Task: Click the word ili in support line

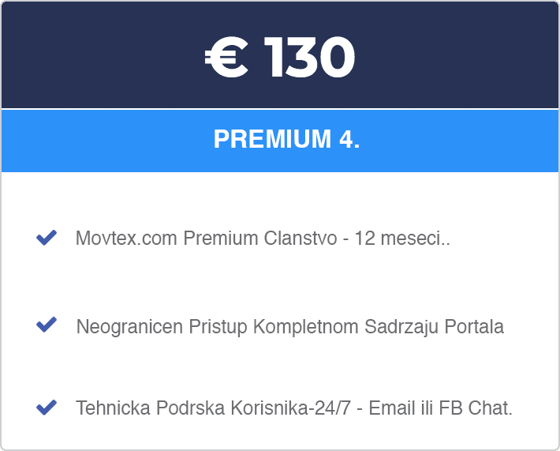Action: tap(427, 408)
